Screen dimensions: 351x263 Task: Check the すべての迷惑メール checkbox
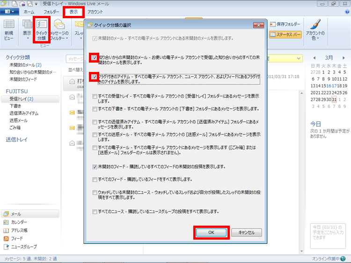pyautogui.click(x=95, y=135)
